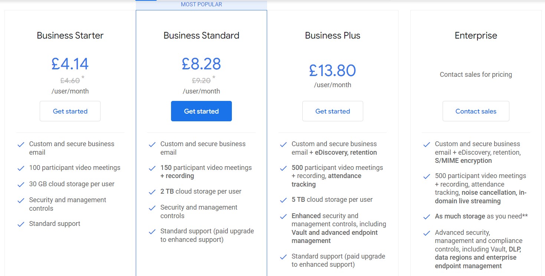545x276 pixels.
Task: Click the Contact sales for pricing text
Action: coord(476,75)
